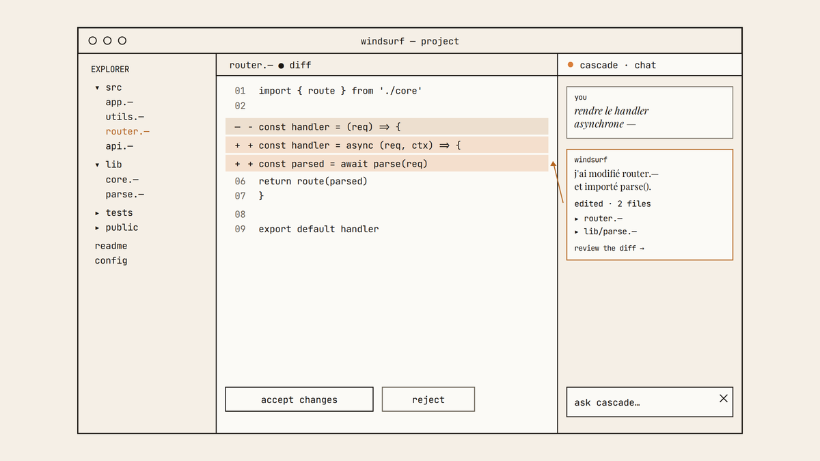
Task: Open api.— in the explorer
Action: [120, 146]
